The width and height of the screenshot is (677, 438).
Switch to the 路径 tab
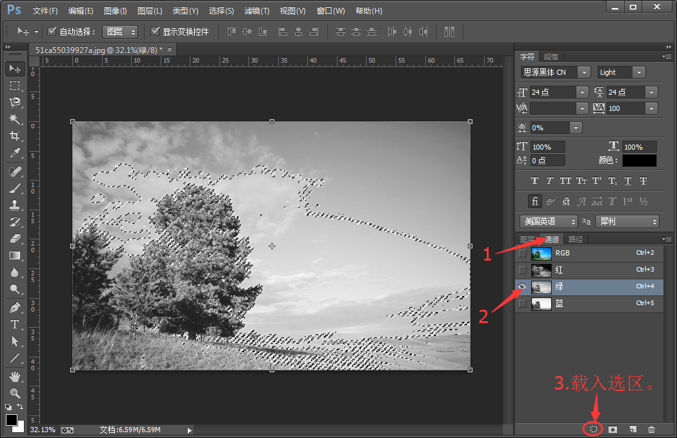(576, 239)
